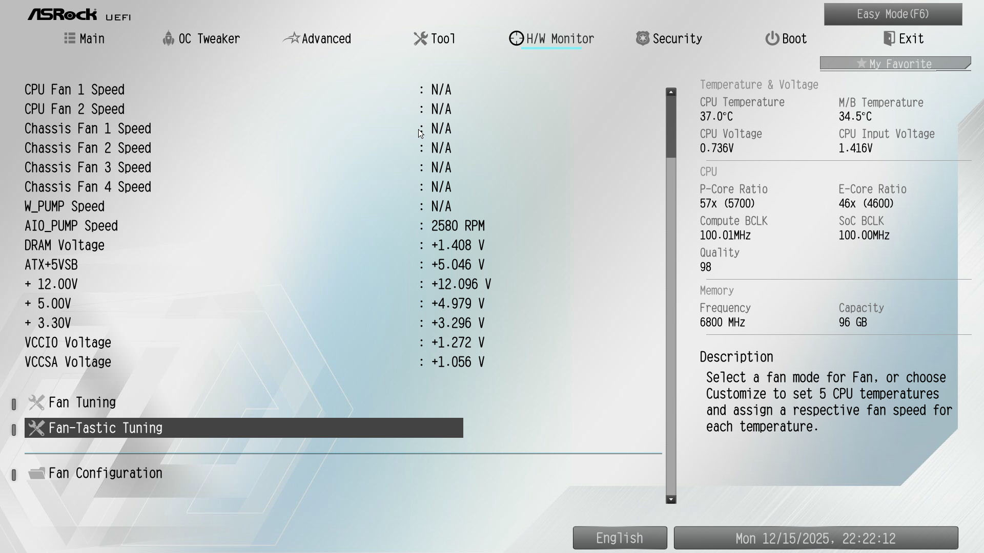984x553 pixels.
Task: Click the Fan Configuration folder icon
Action: (x=36, y=473)
